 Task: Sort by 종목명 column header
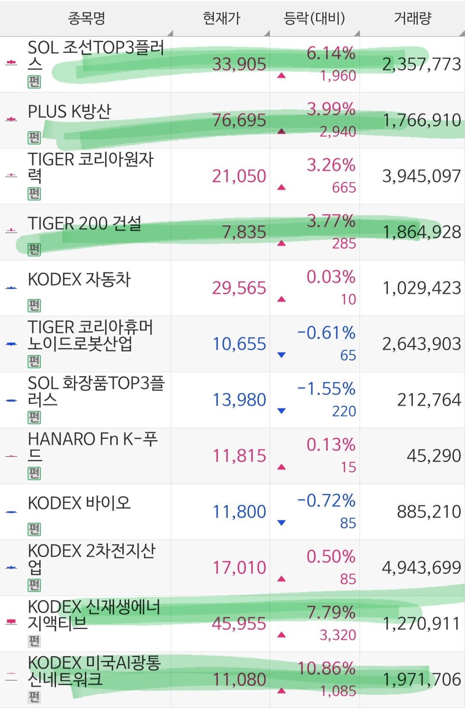tap(86, 18)
